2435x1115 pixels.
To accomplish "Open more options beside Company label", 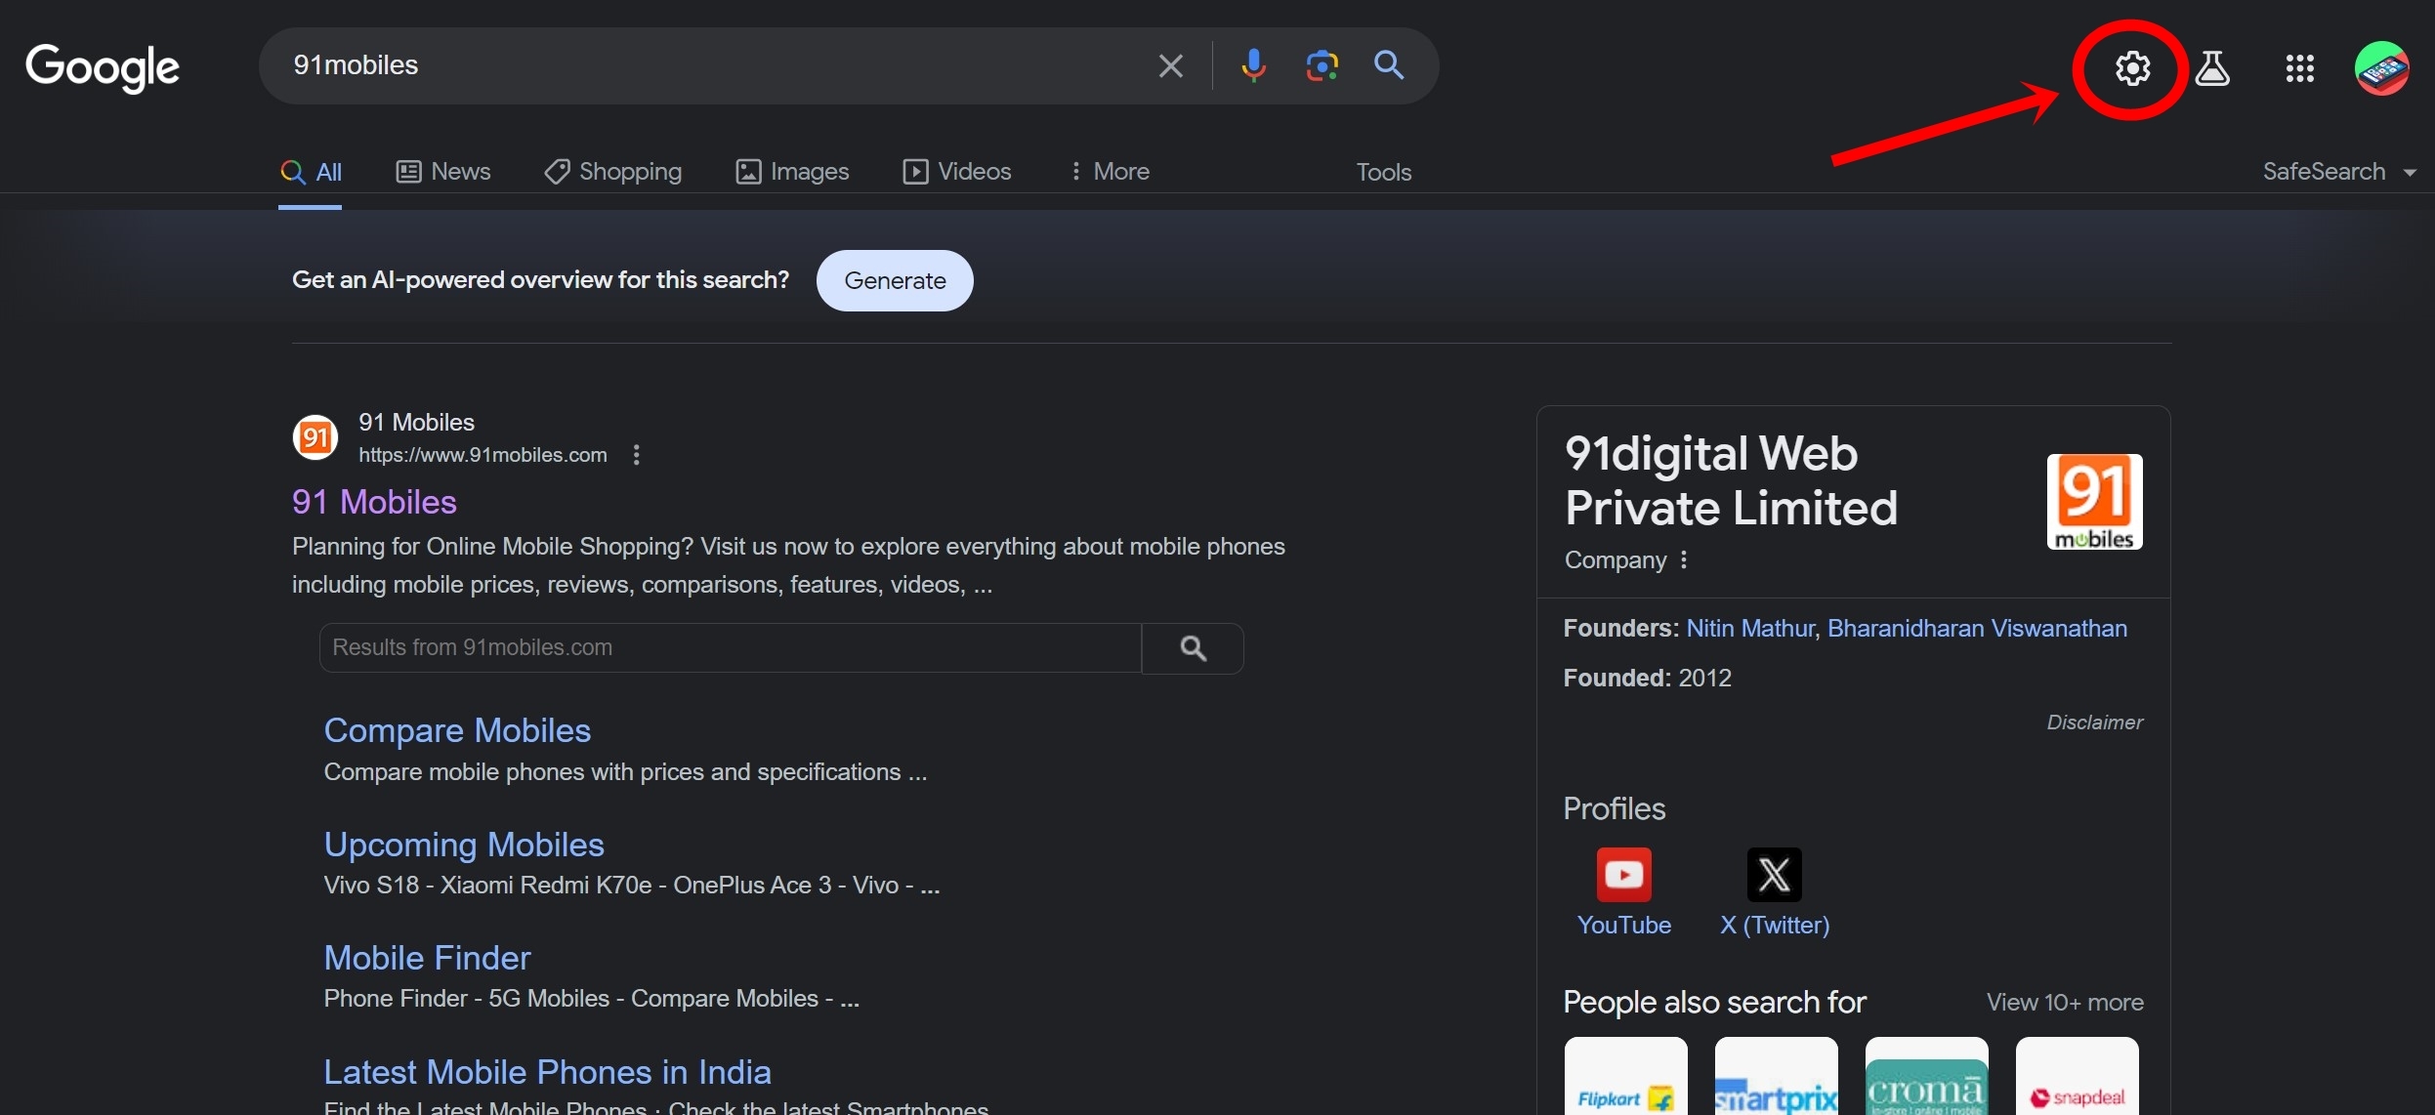I will click(x=1683, y=559).
